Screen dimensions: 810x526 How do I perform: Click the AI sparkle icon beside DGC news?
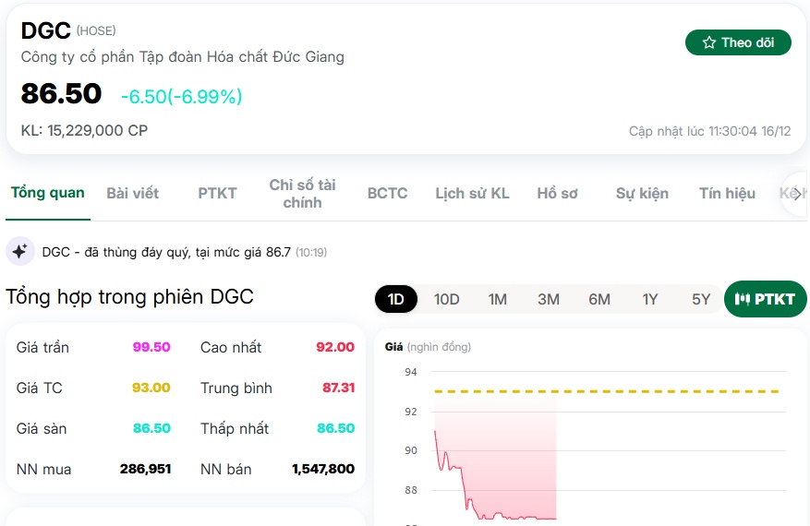point(19,251)
